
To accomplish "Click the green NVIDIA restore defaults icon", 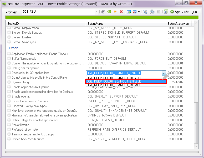I will click(x=109, y=12).
